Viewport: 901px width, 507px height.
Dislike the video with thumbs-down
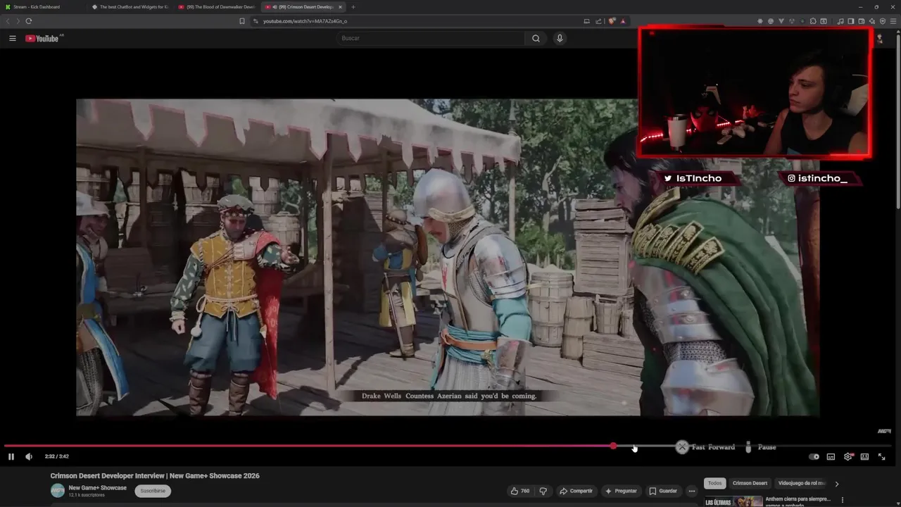coord(543,491)
